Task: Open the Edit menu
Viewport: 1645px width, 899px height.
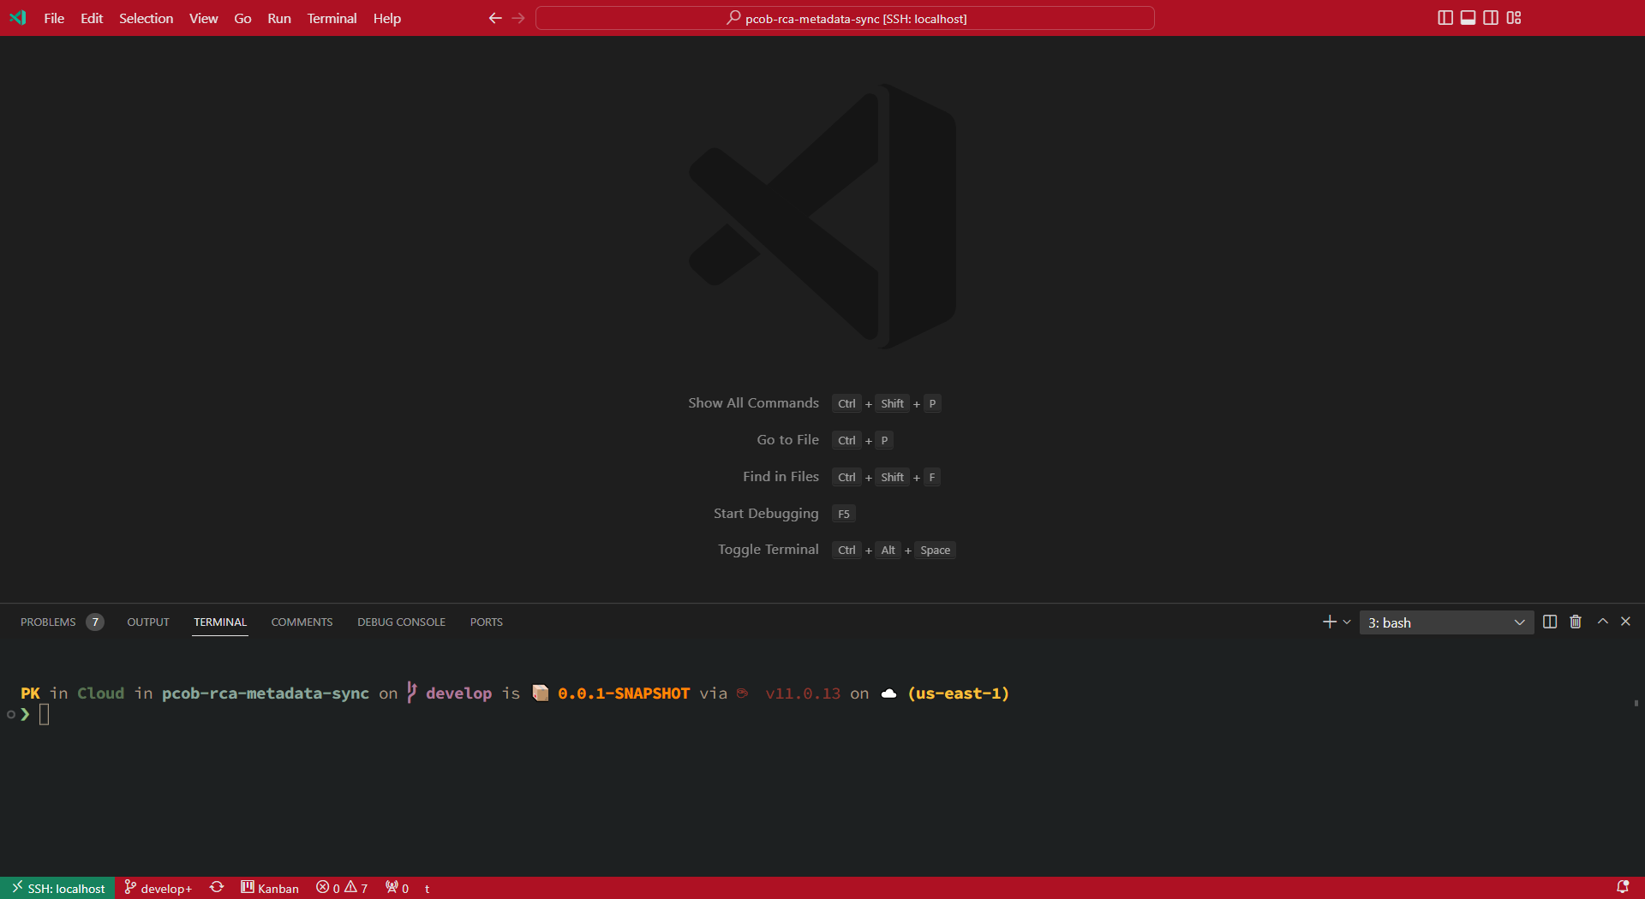Action: click(92, 18)
